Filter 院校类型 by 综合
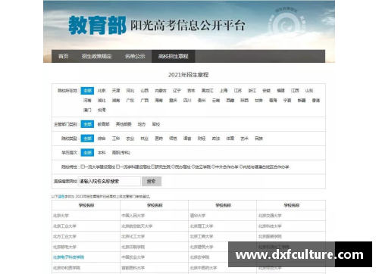 tap(102, 139)
